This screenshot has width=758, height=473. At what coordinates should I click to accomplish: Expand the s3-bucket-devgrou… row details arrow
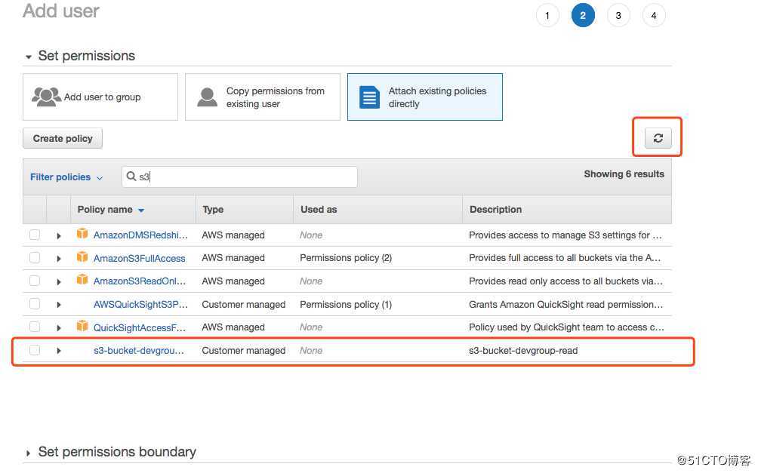point(58,351)
